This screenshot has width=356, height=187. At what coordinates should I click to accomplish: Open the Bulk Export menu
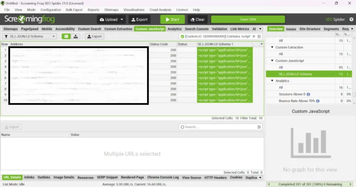point(74,9)
